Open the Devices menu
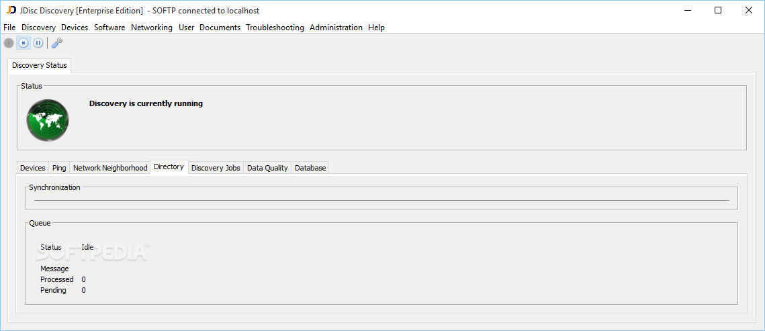 tap(75, 28)
